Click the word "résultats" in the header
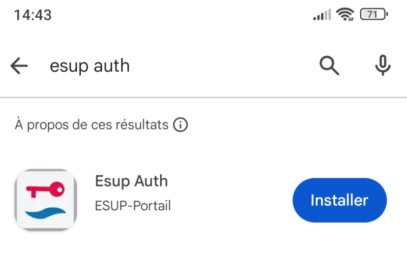 coord(142,124)
